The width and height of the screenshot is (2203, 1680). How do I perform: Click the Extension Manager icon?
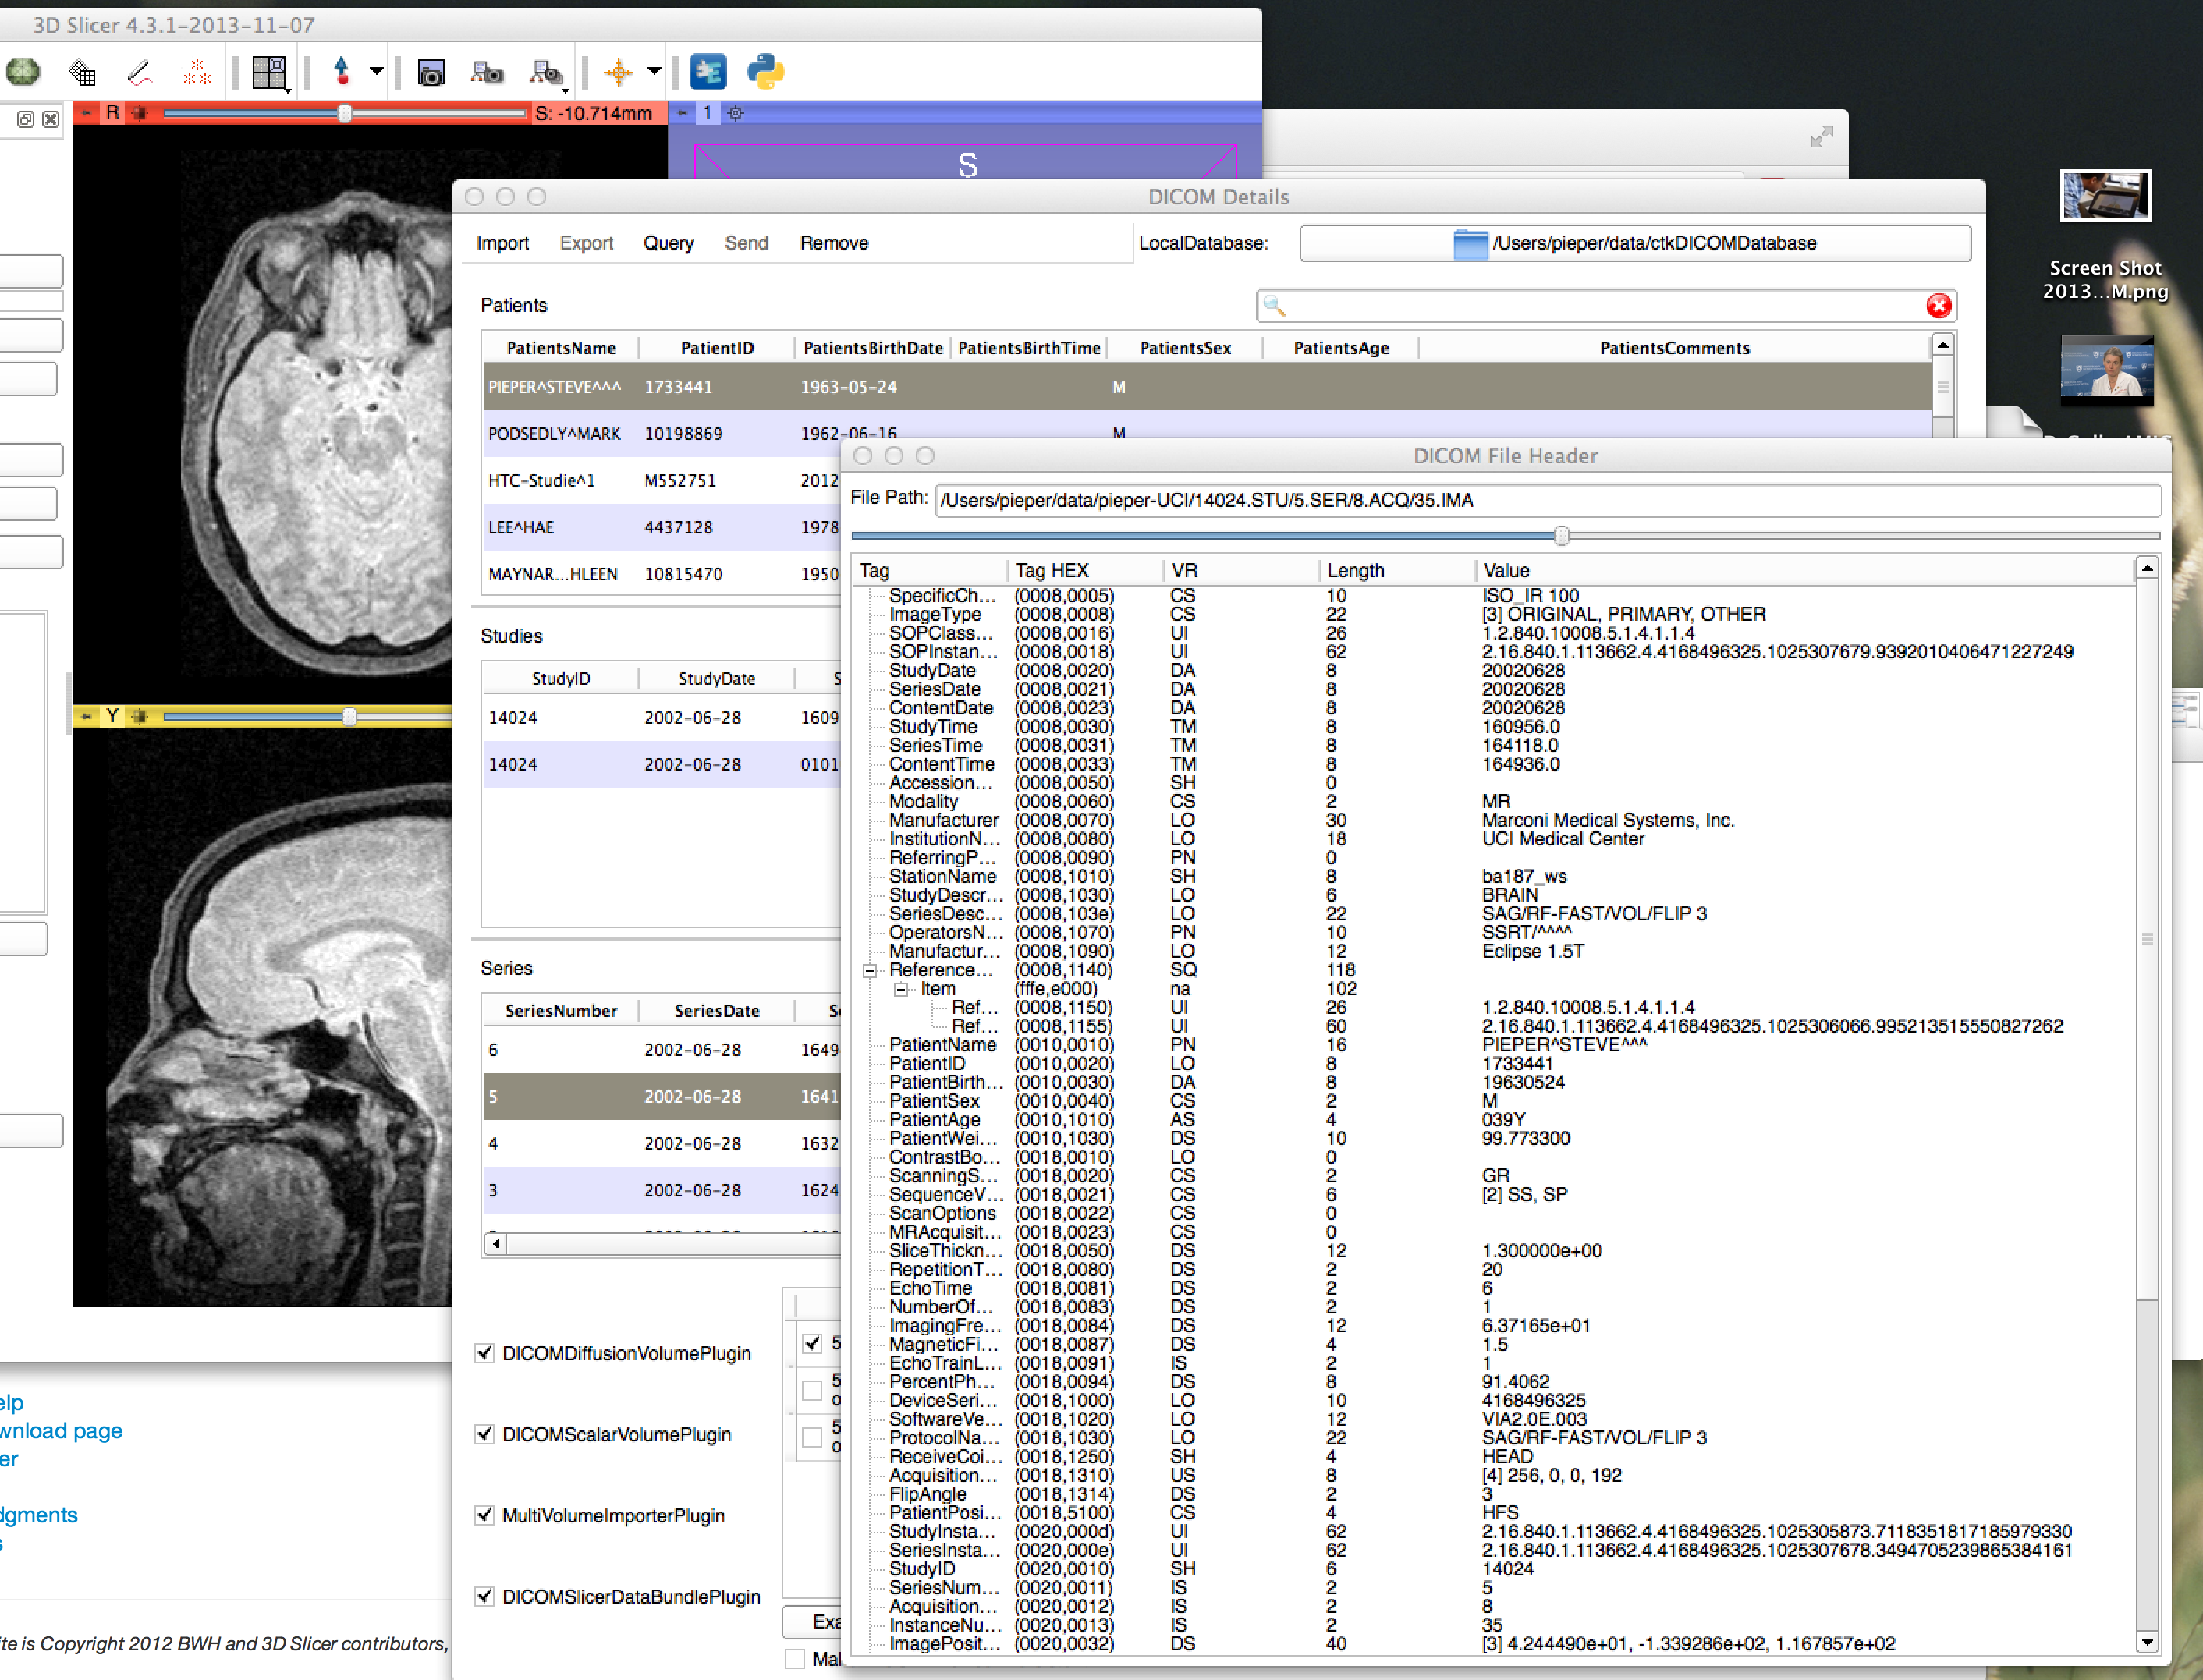pos(708,72)
